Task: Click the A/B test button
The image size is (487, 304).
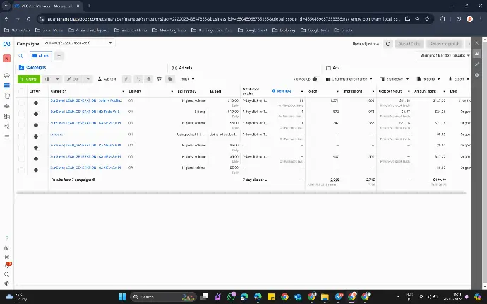Action: coord(107,79)
